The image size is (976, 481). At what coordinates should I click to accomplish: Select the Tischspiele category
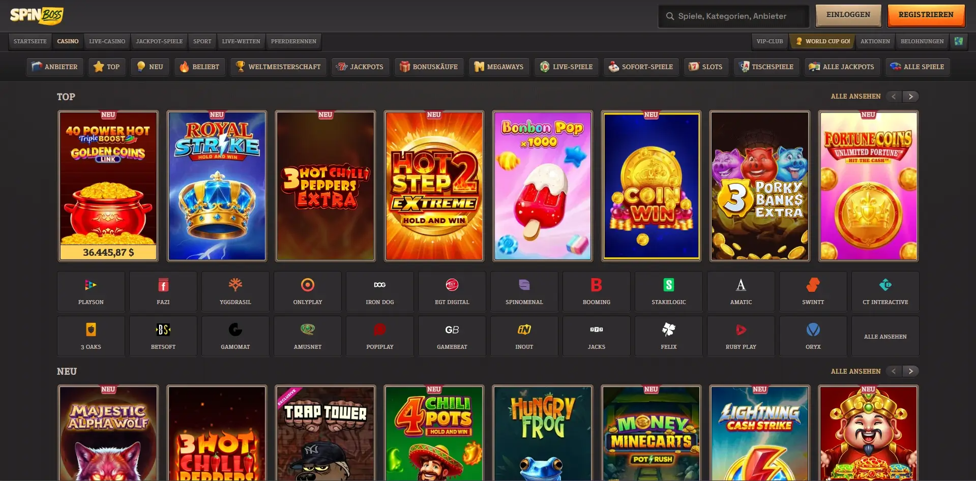click(766, 67)
